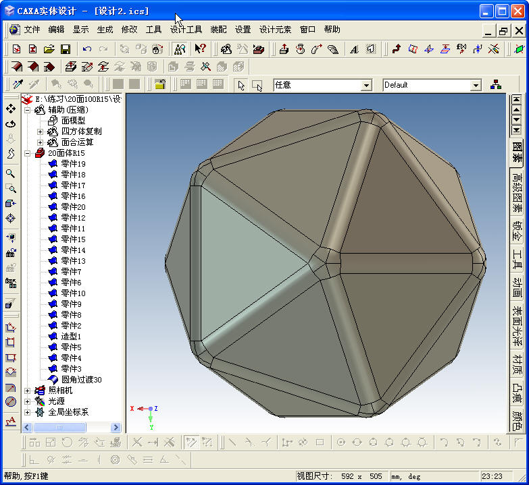Screen dimensions: 529x485
Task: Click the catalog scroll-to-last arrow button
Action: 517,130
